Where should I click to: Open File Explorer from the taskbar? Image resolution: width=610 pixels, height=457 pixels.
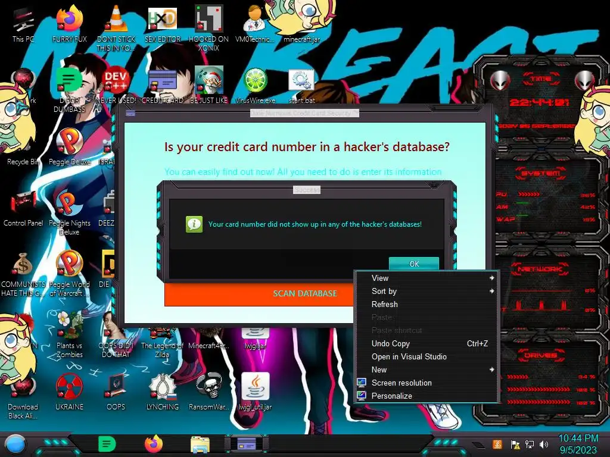(200, 445)
